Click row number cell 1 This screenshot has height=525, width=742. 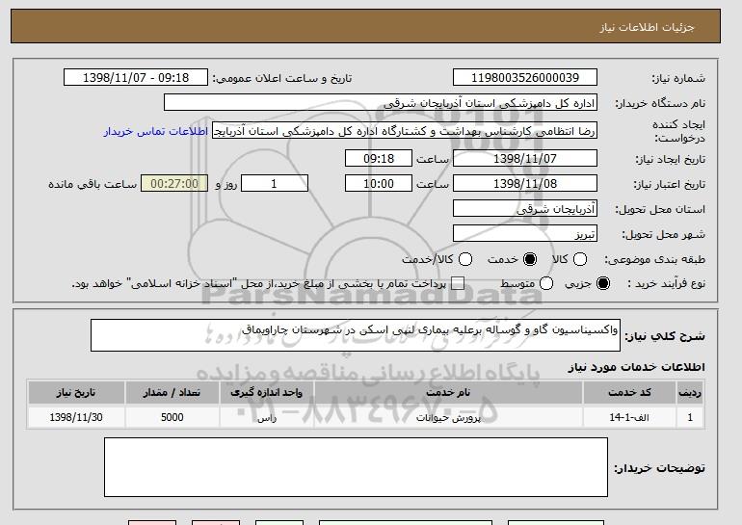690,418
